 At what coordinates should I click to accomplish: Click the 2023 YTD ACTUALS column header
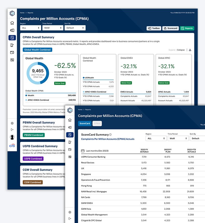[x=192, y=151]
